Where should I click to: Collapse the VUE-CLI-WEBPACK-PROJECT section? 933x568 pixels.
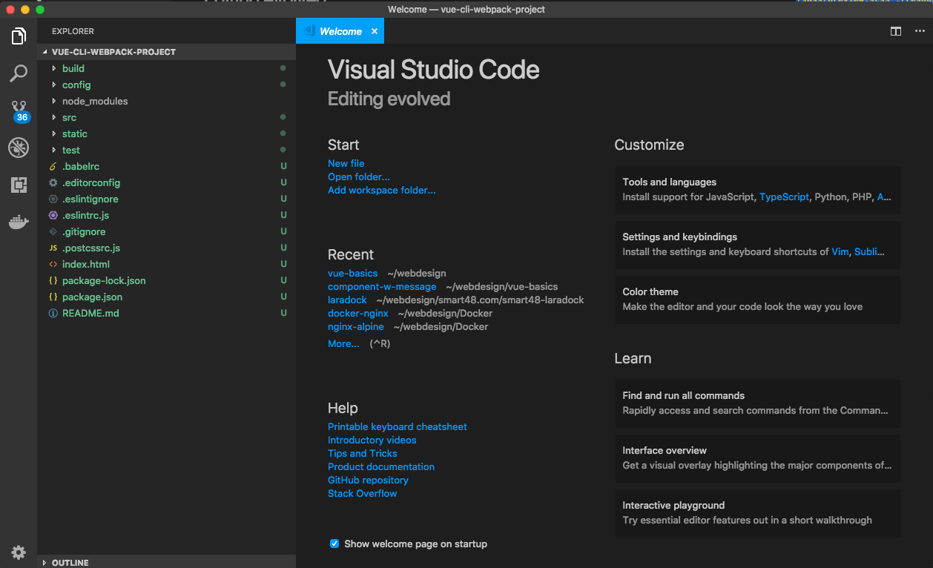click(x=166, y=52)
